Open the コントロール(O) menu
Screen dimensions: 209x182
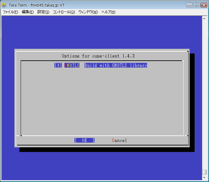tap(64, 12)
